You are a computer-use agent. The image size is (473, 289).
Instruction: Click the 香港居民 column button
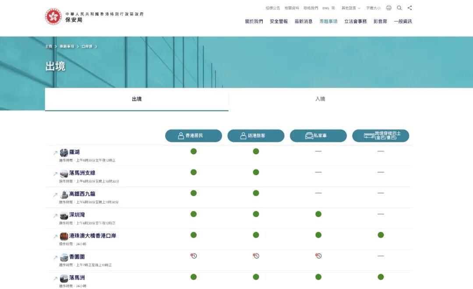(194, 136)
